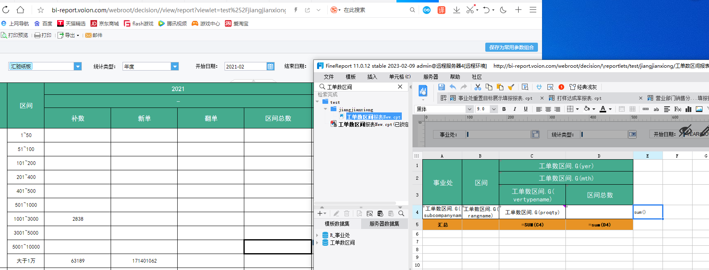
Task: Click the browser translate icon
Action: coord(441,10)
